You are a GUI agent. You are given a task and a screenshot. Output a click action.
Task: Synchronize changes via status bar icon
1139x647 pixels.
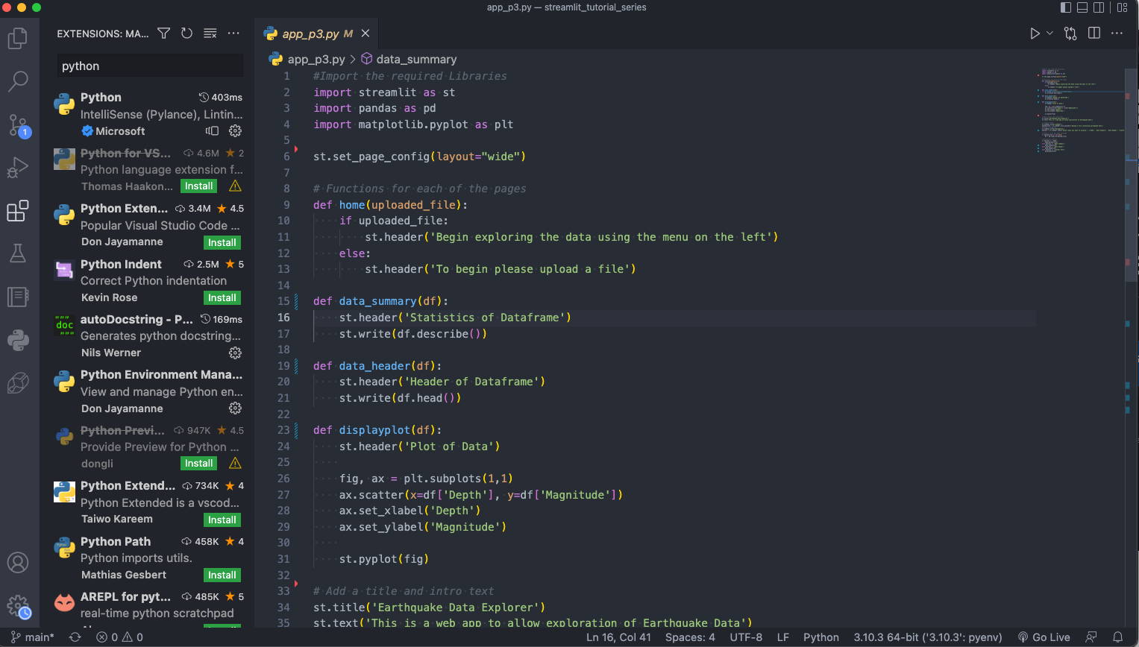75,637
